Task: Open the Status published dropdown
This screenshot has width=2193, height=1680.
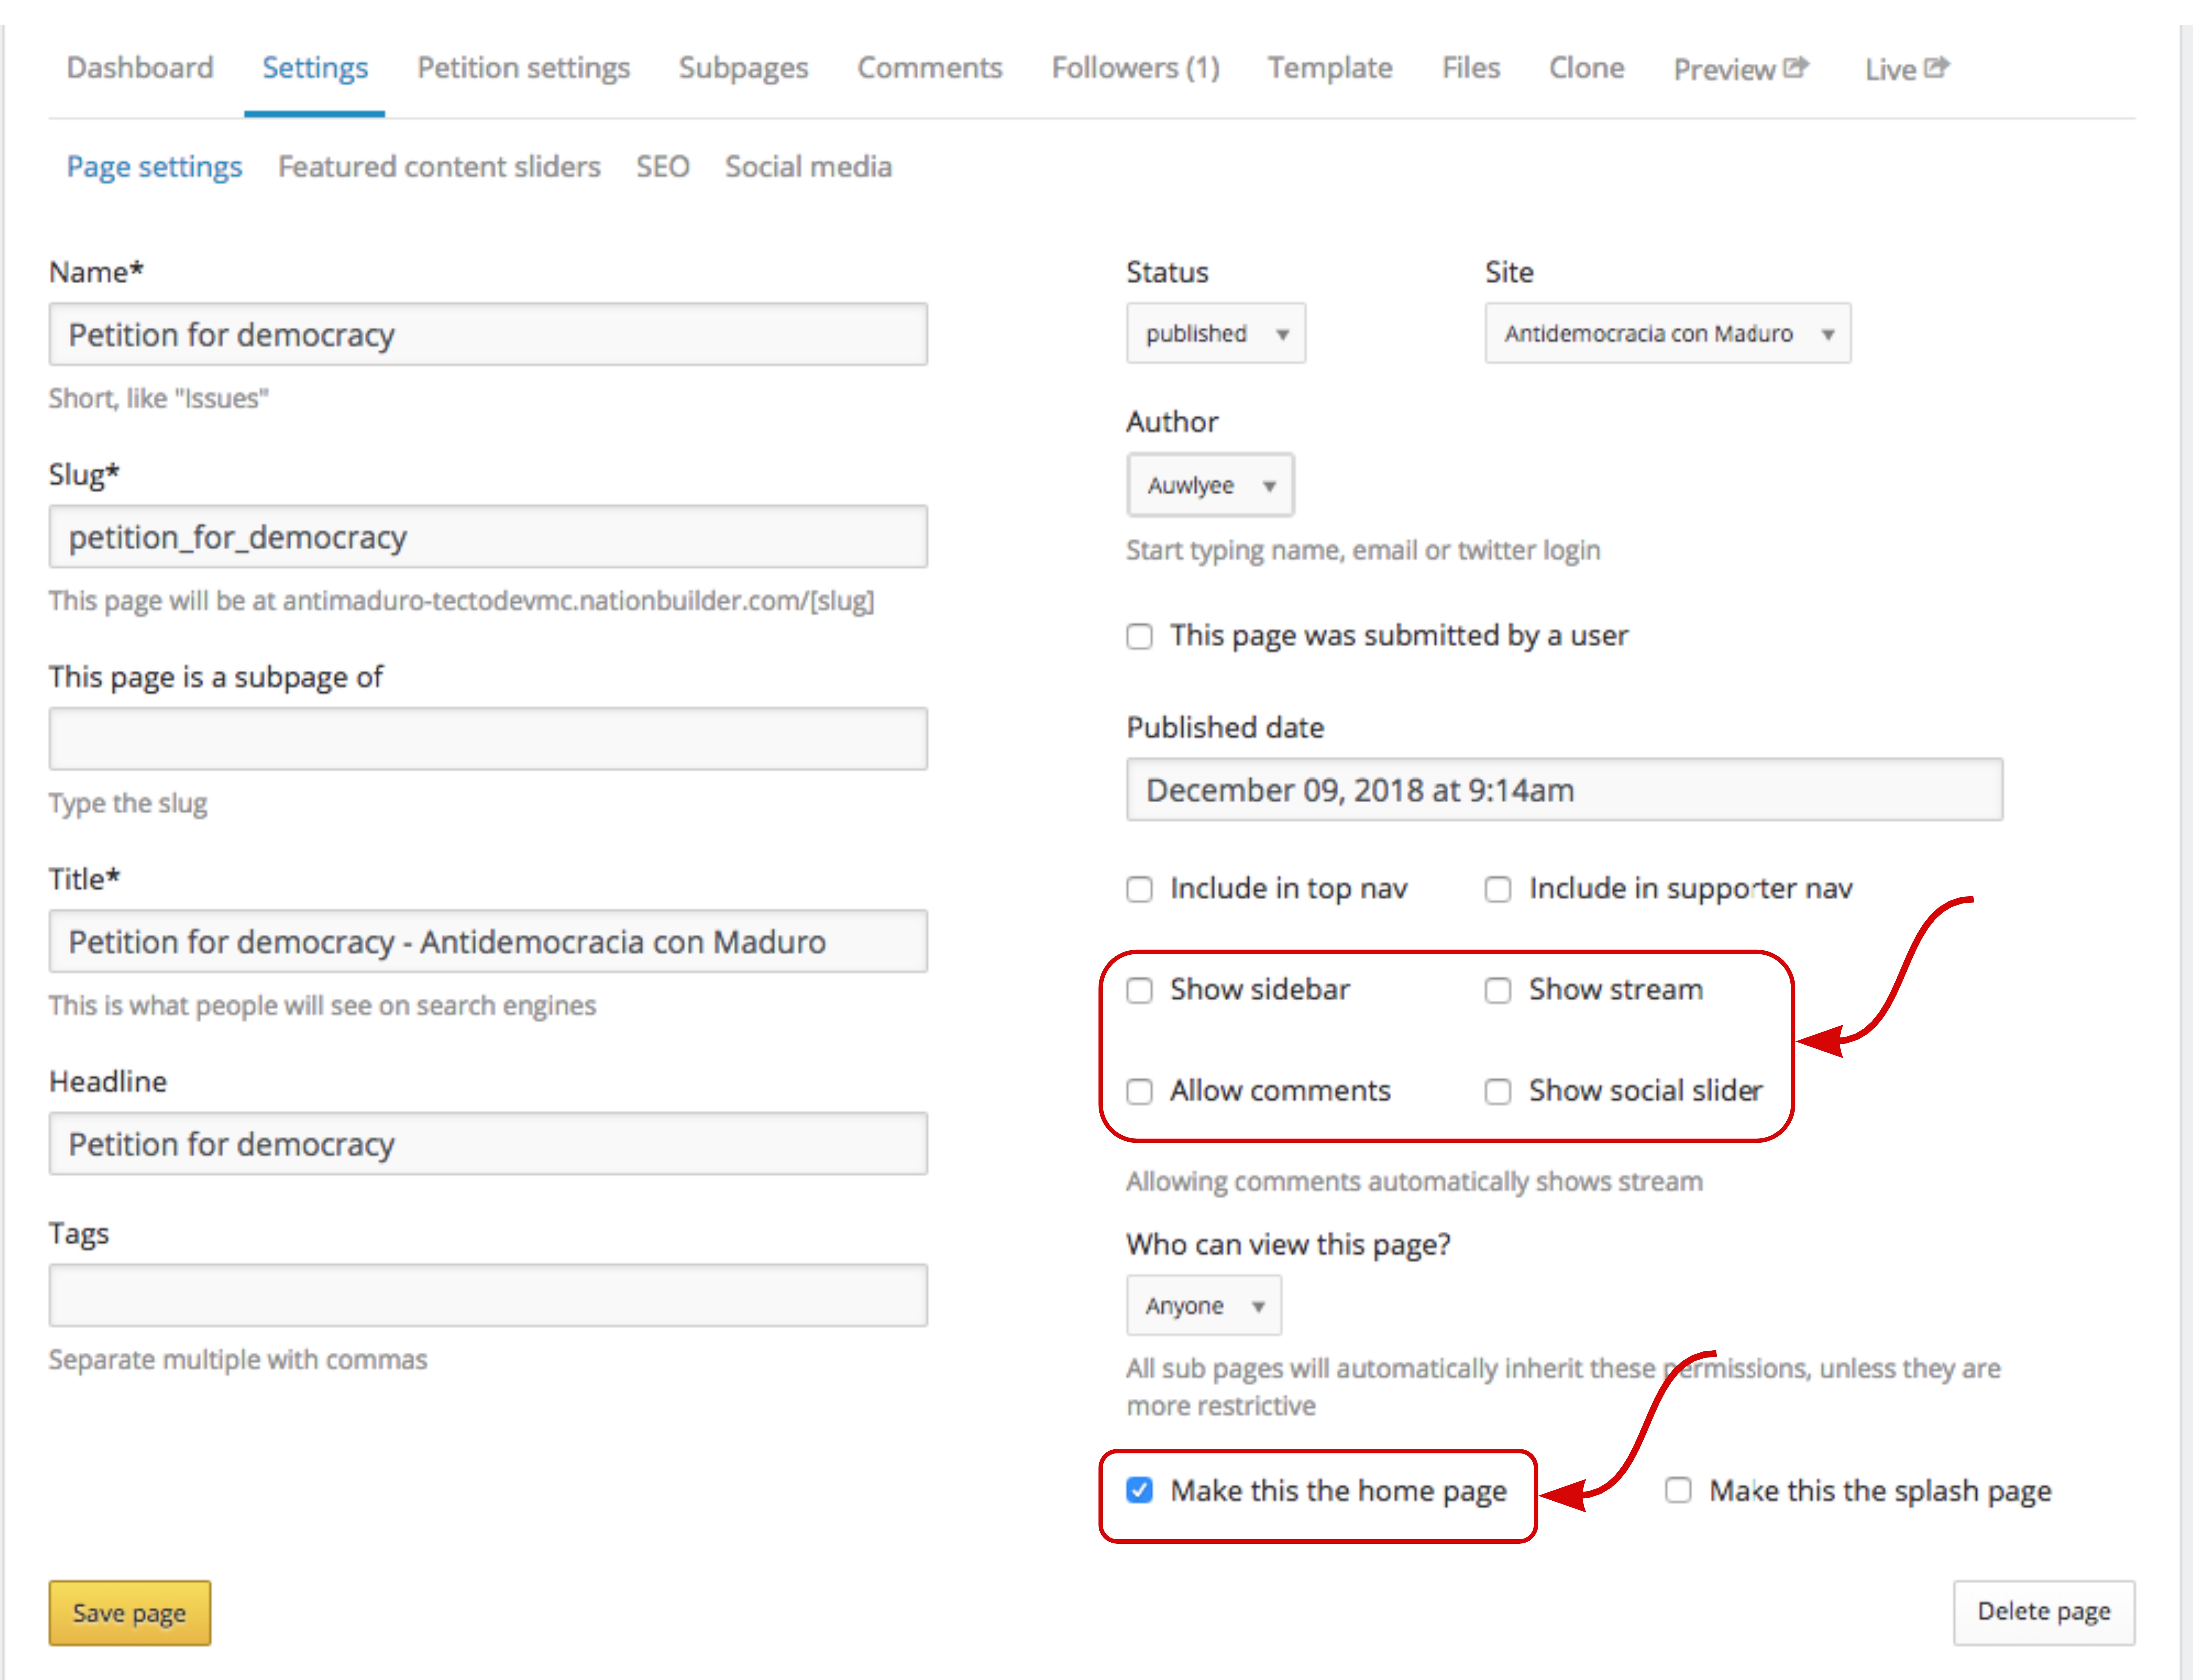Action: 1215,333
